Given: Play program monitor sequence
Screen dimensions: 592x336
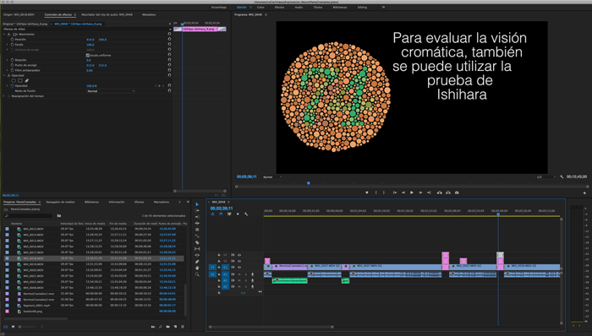Looking at the screenshot, I should click(x=412, y=192).
